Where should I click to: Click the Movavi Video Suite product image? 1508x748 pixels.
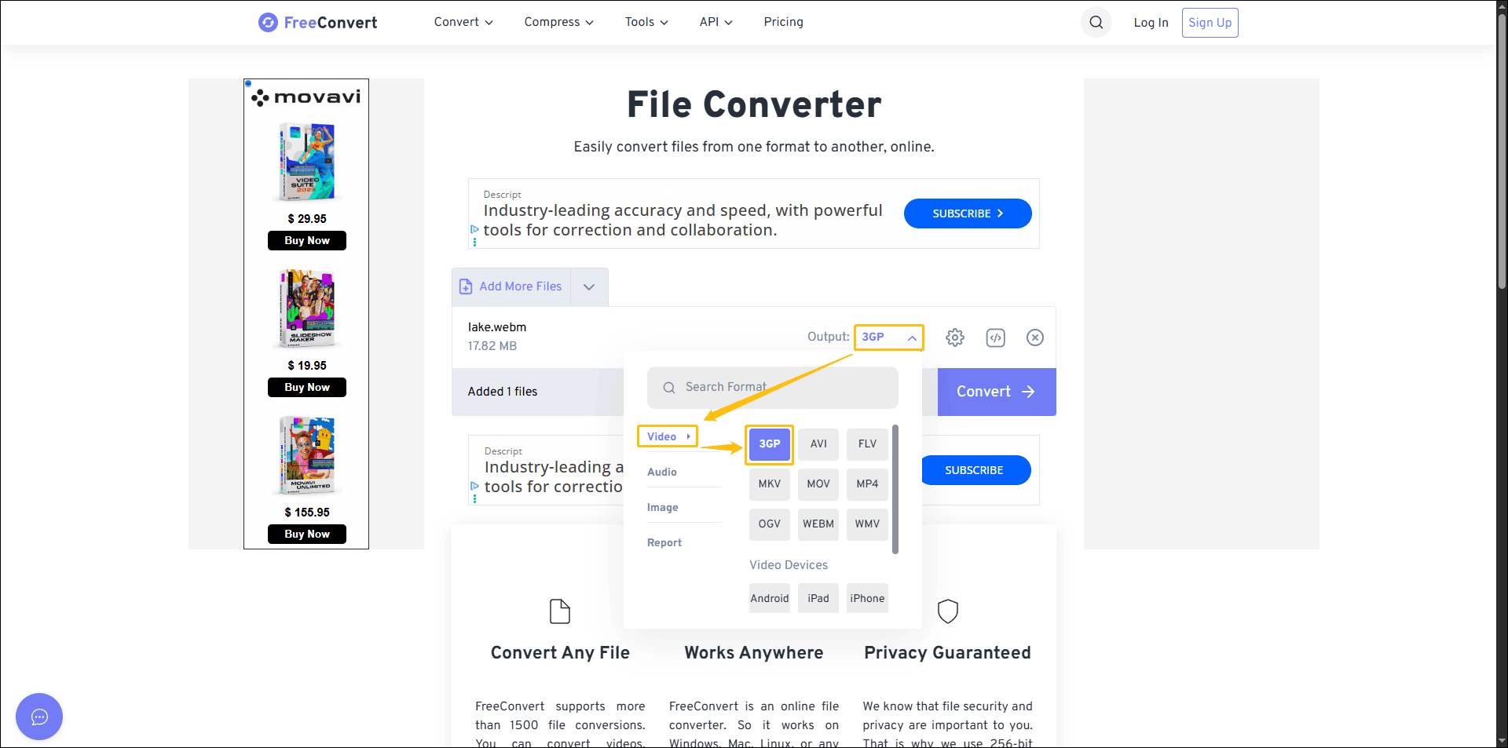tap(307, 162)
